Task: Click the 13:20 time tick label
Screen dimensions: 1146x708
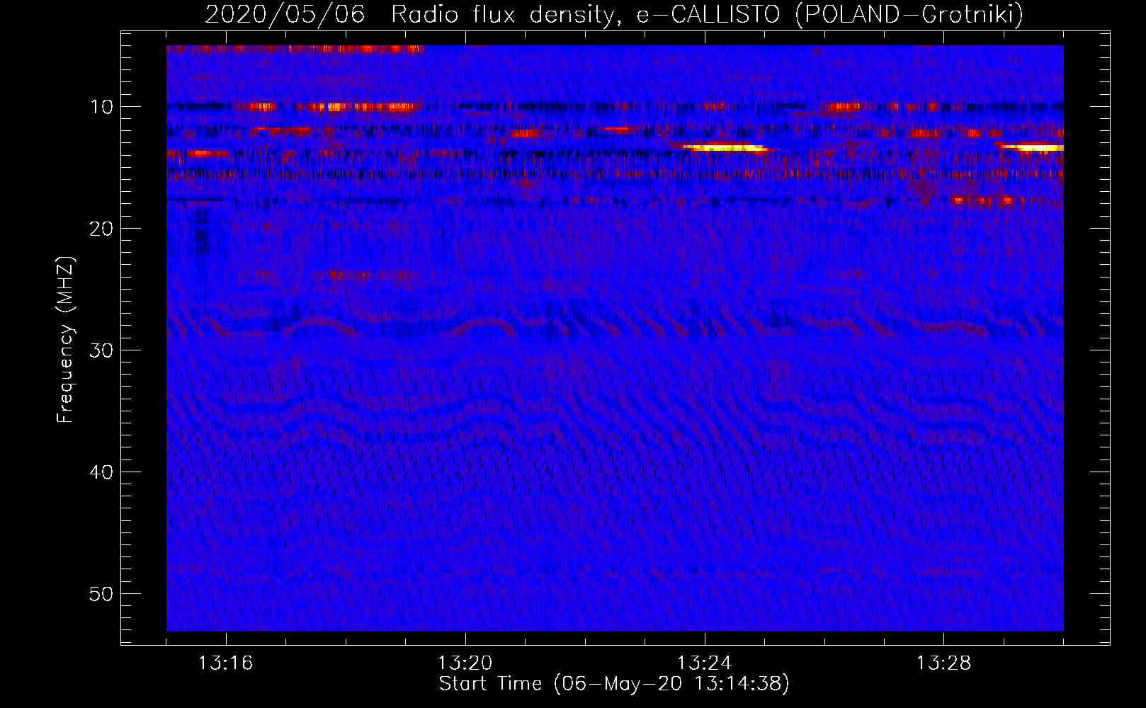Action: pyautogui.click(x=465, y=663)
